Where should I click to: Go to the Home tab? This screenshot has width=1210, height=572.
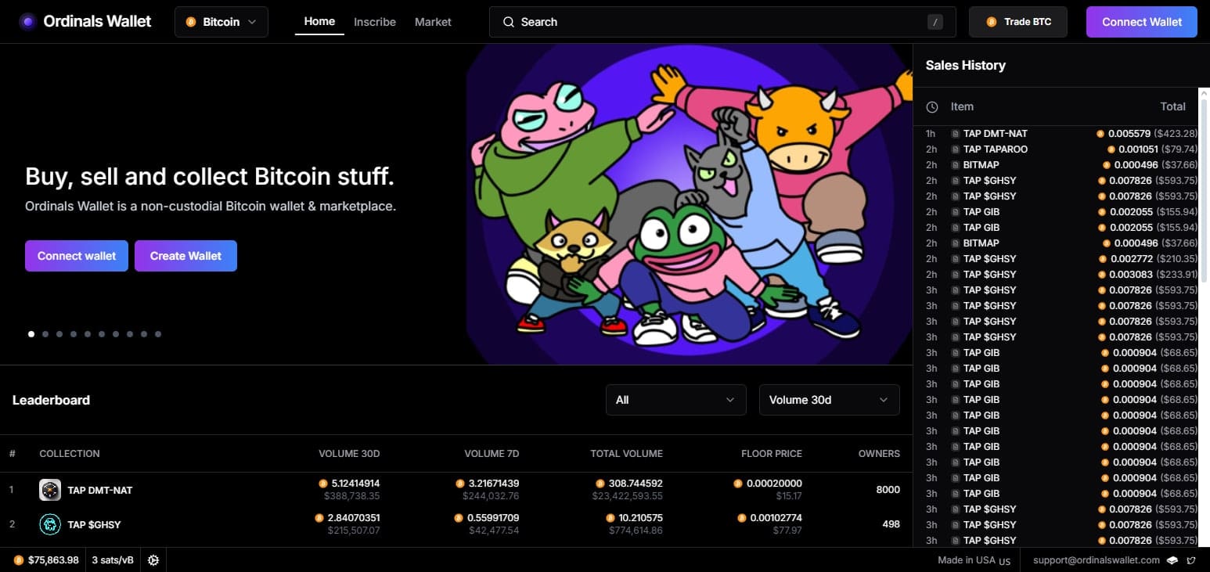tap(319, 21)
